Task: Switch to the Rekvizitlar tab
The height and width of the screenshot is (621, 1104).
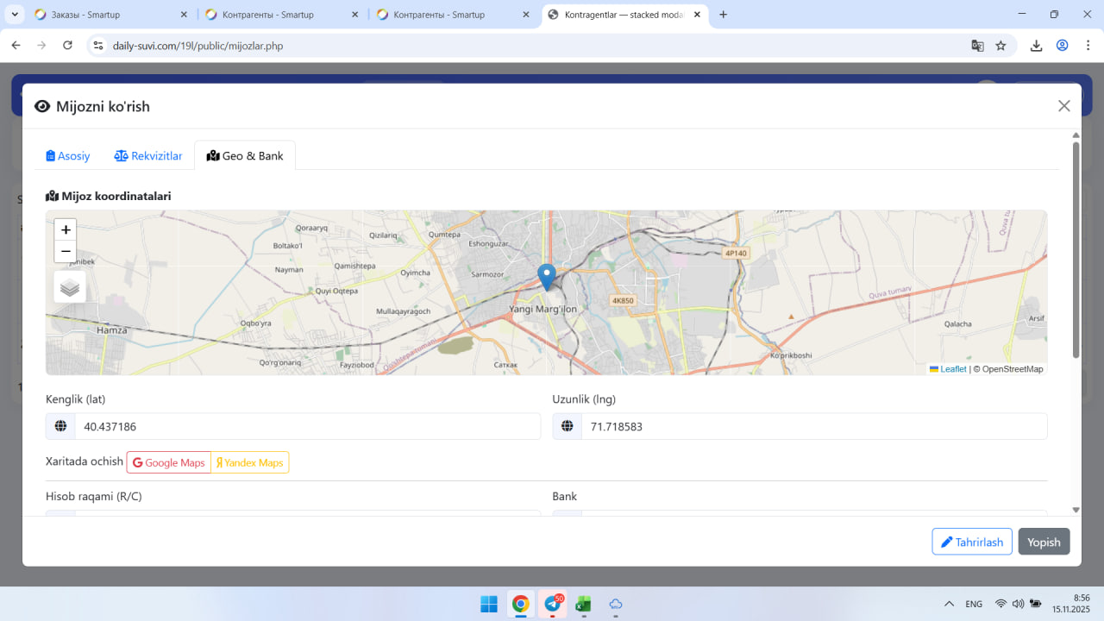Action: coord(148,156)
